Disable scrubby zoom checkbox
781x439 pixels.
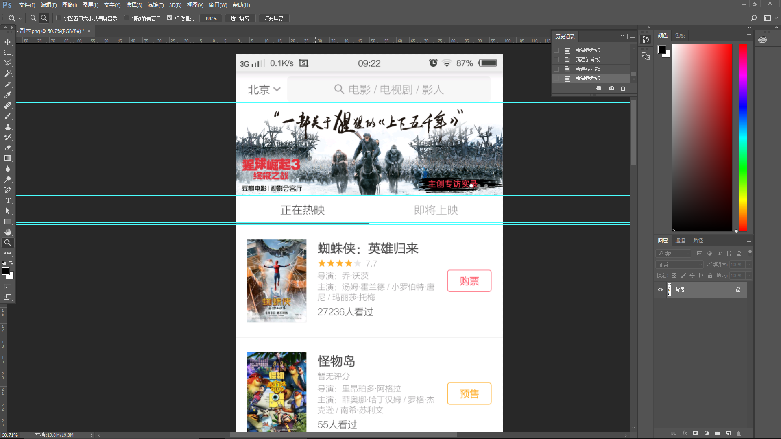pyautogui.click(x=170, y=18)
